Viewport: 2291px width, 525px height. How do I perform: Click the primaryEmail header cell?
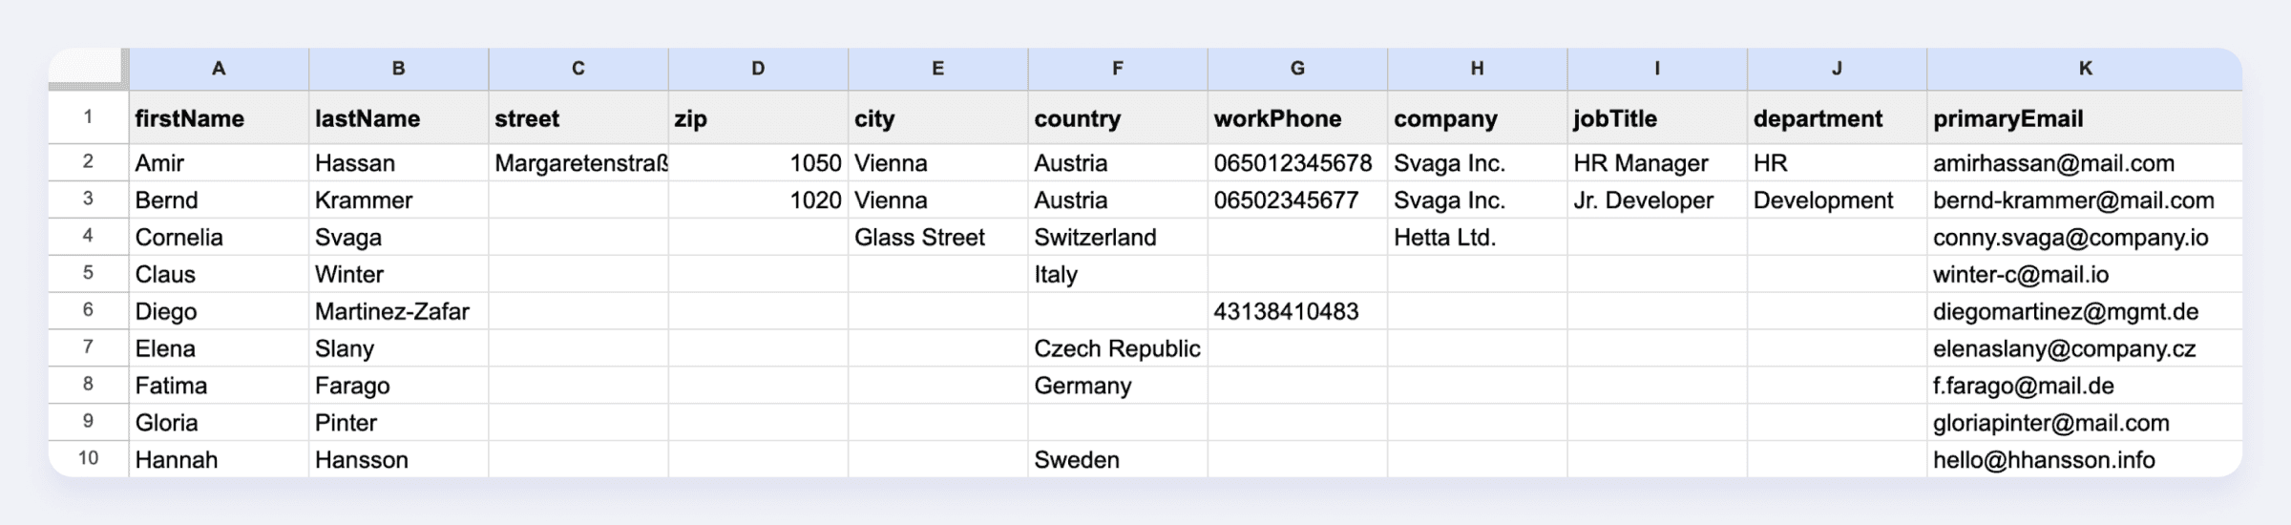tap(2085, 118)
